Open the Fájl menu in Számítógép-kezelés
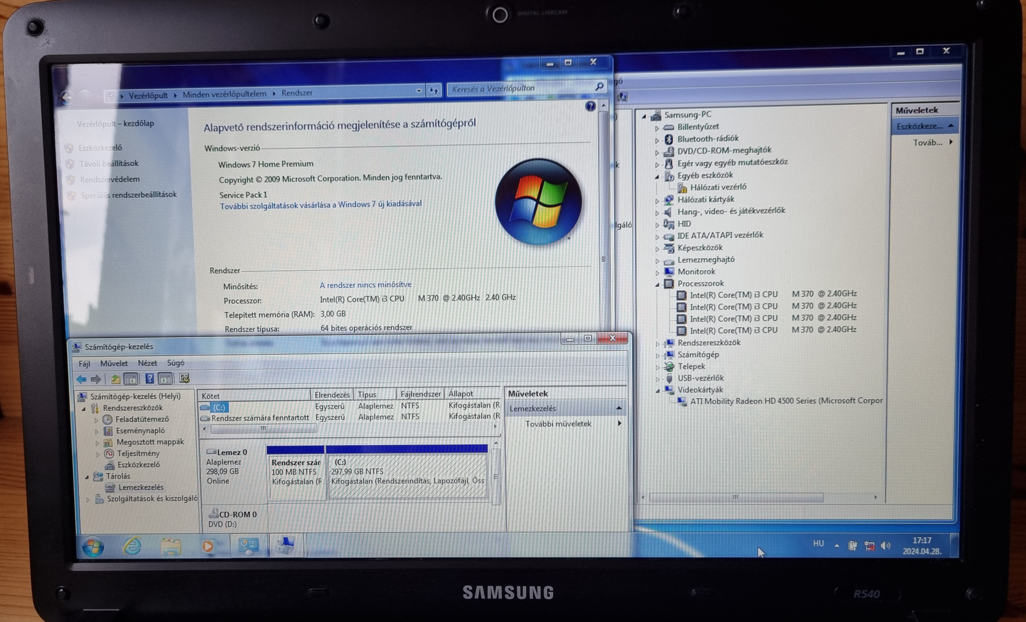This screenshot has width=1026, height=622. tap(84, 364)
